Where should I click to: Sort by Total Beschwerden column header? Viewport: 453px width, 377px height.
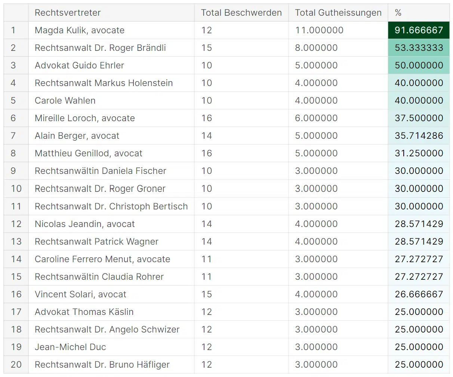point(241,13)
